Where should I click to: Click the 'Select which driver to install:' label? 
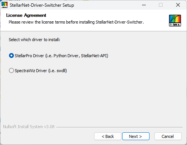(34, 40)
